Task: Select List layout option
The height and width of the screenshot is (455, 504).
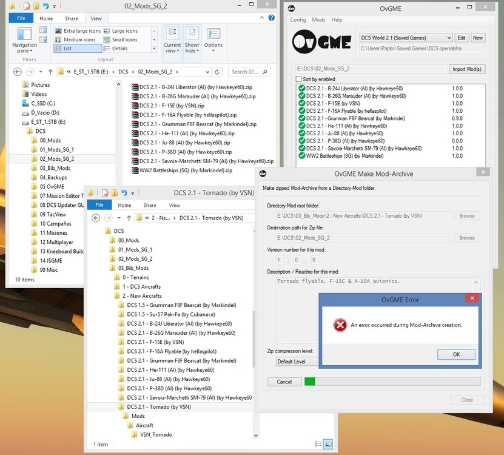Action: (78, 49)
